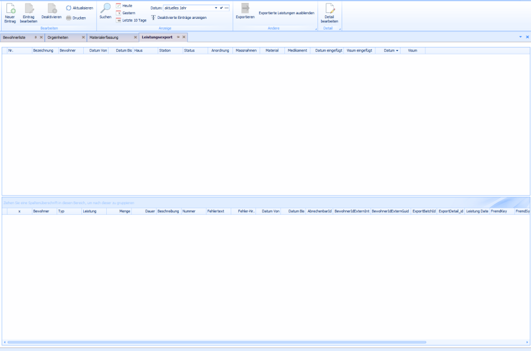Screen dimensions: 531x351
Task: Sort by Station column header
Action: tap(171, 50)
